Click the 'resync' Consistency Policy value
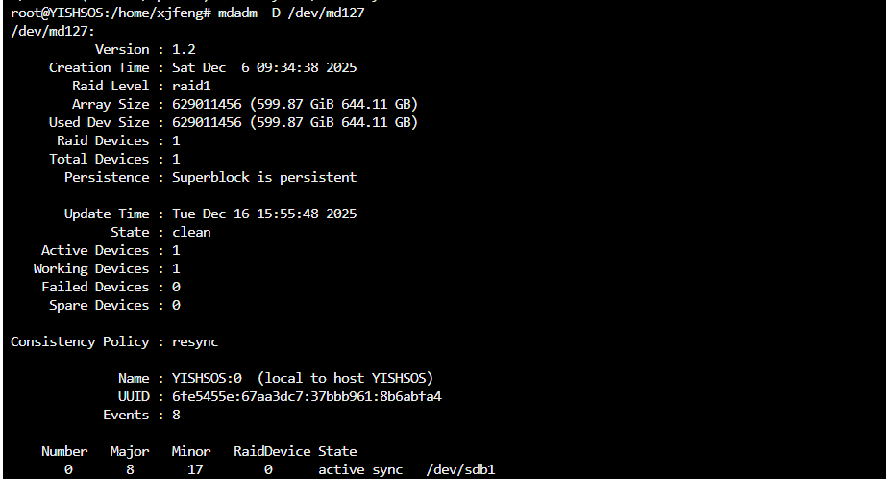 coord(195,341)
